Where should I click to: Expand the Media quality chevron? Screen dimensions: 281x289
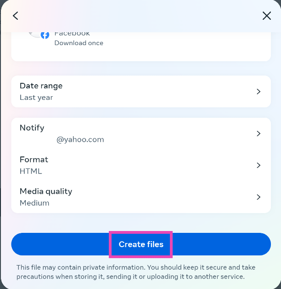259,197
